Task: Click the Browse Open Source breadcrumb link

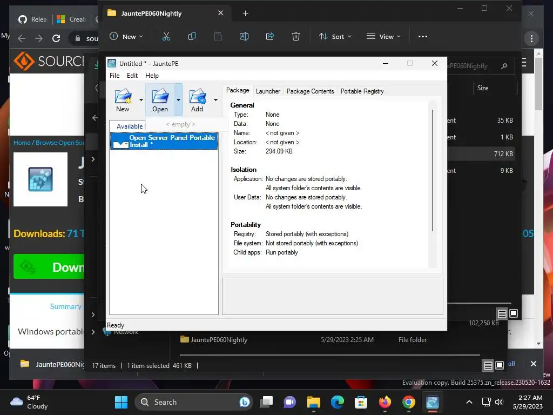Action: tap(59, 143)
